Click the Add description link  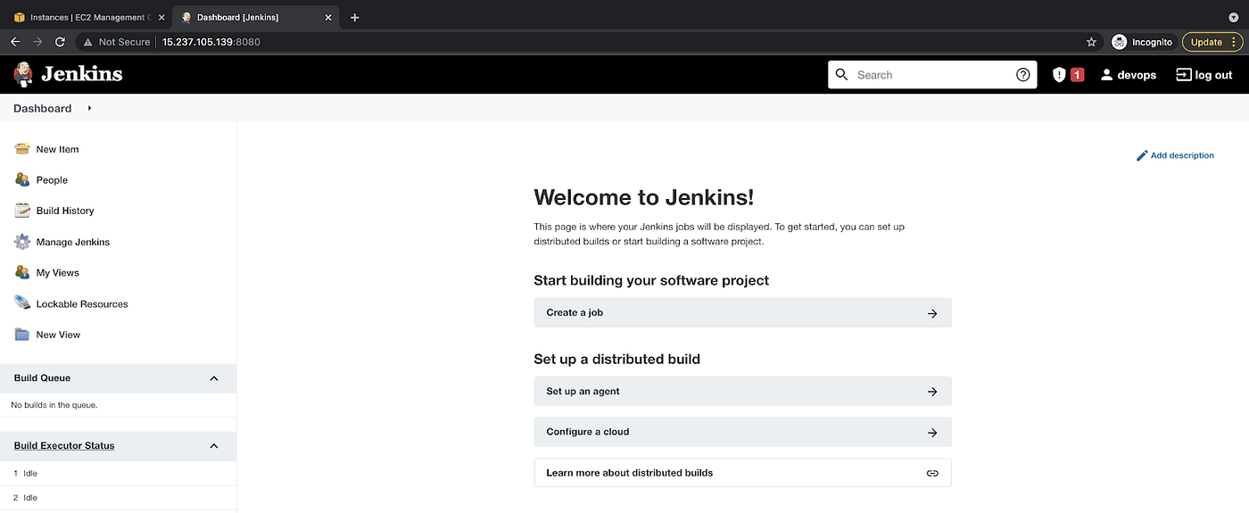(x=1175, y=155)
